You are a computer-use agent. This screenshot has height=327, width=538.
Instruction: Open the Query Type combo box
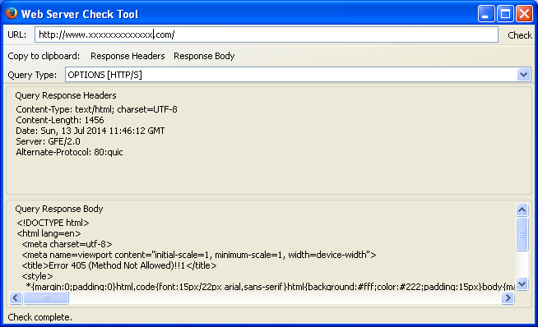(x=298, y=75)
